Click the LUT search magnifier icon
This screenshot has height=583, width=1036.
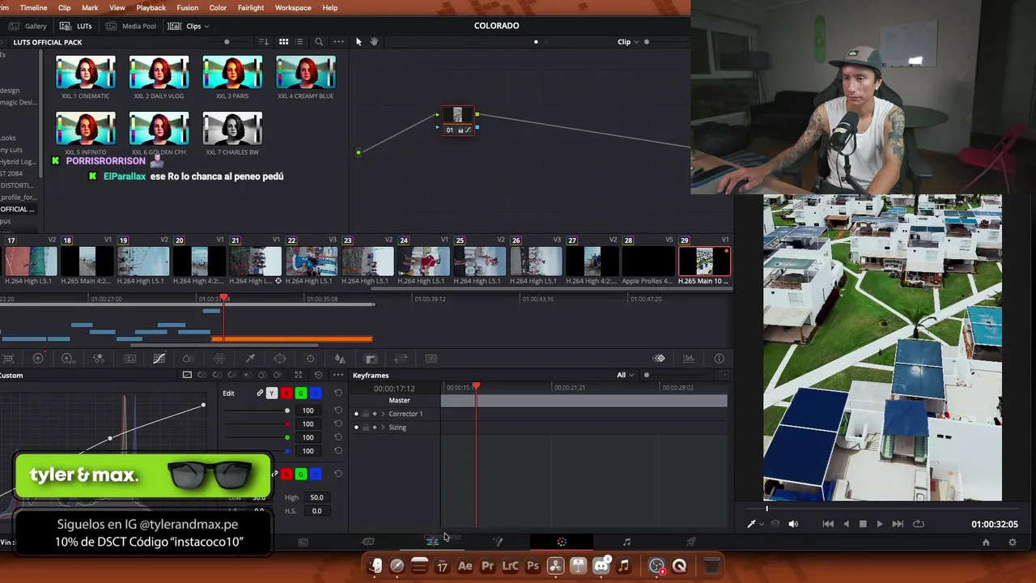[x=319, y=41]
